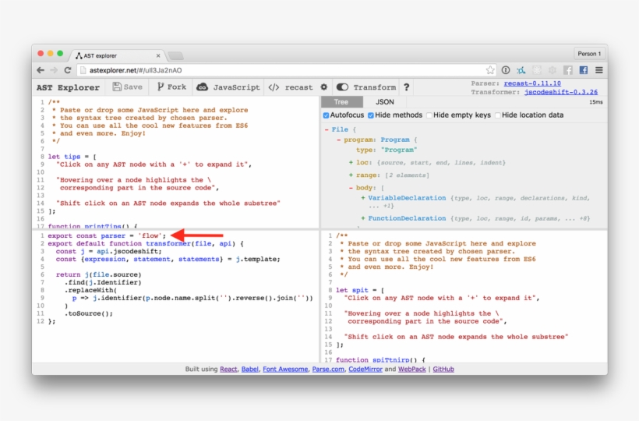Click the Fork branch icon
Screen dimensions: 639x421
161,87
